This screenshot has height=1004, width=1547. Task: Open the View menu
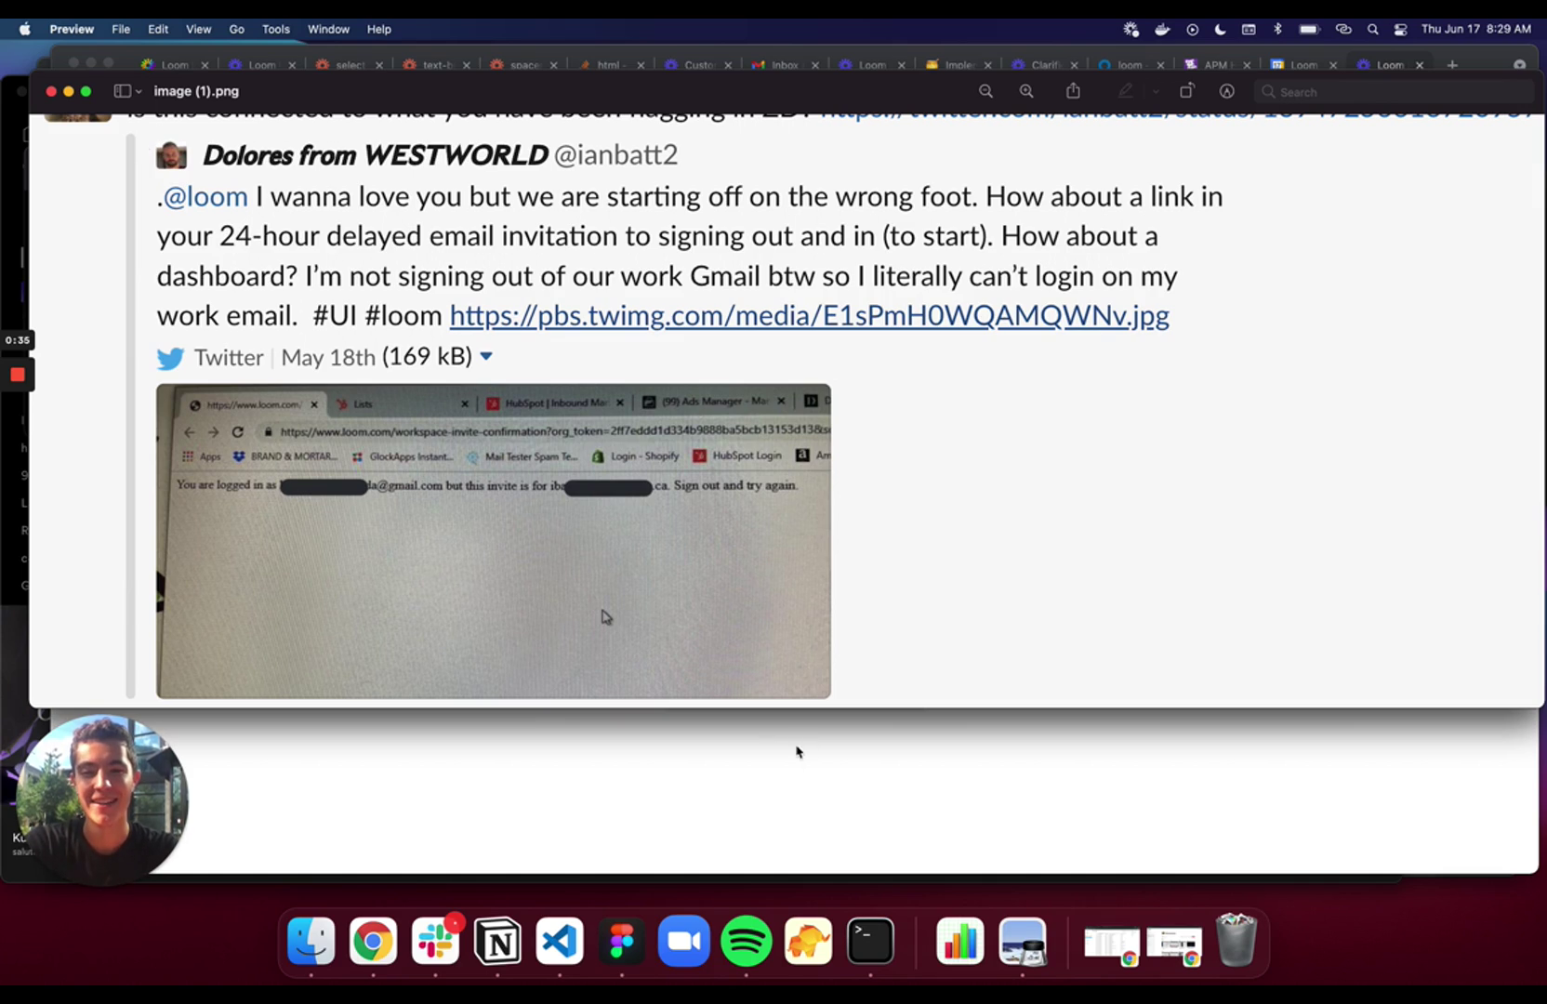pyautogui.click(x=198, y=29)
